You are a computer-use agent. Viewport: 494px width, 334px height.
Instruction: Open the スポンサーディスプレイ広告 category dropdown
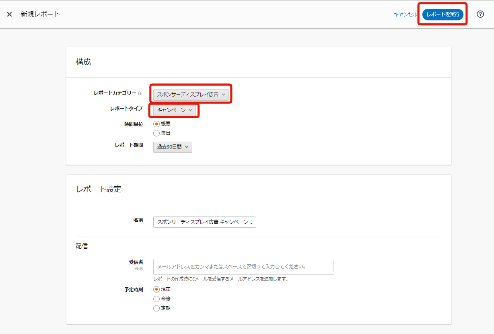pos(191,95)
